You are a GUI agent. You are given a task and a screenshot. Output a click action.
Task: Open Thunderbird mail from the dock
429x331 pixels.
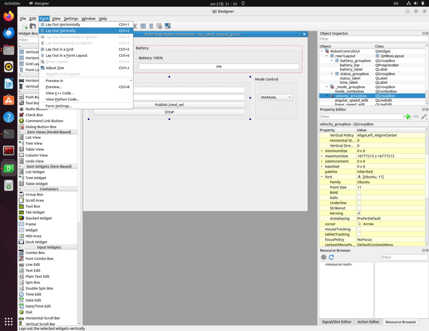point(8,33)
